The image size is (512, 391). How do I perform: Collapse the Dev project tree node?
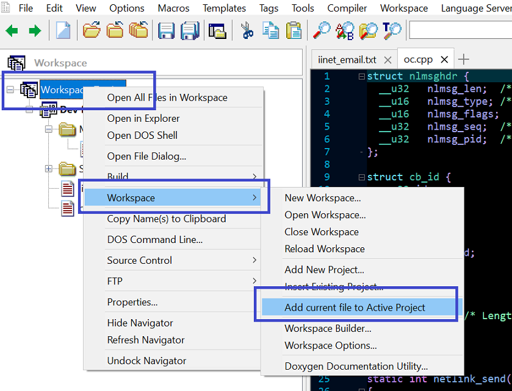29,110
